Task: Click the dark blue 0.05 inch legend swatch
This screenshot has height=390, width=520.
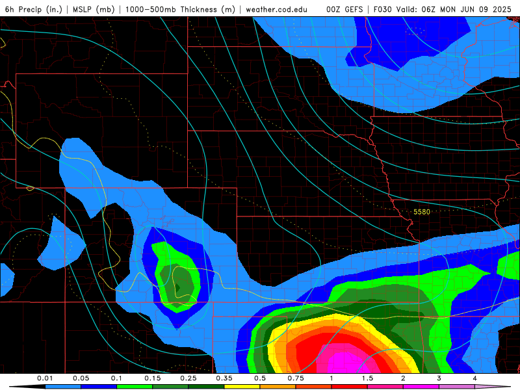Action: click(x=99, y=387)
